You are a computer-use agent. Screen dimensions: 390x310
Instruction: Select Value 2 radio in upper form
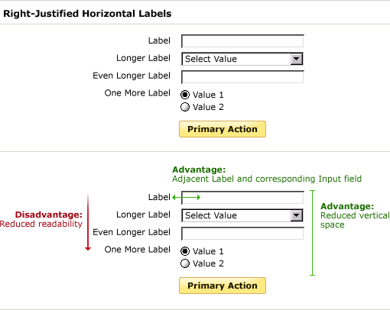pos(185,107)
